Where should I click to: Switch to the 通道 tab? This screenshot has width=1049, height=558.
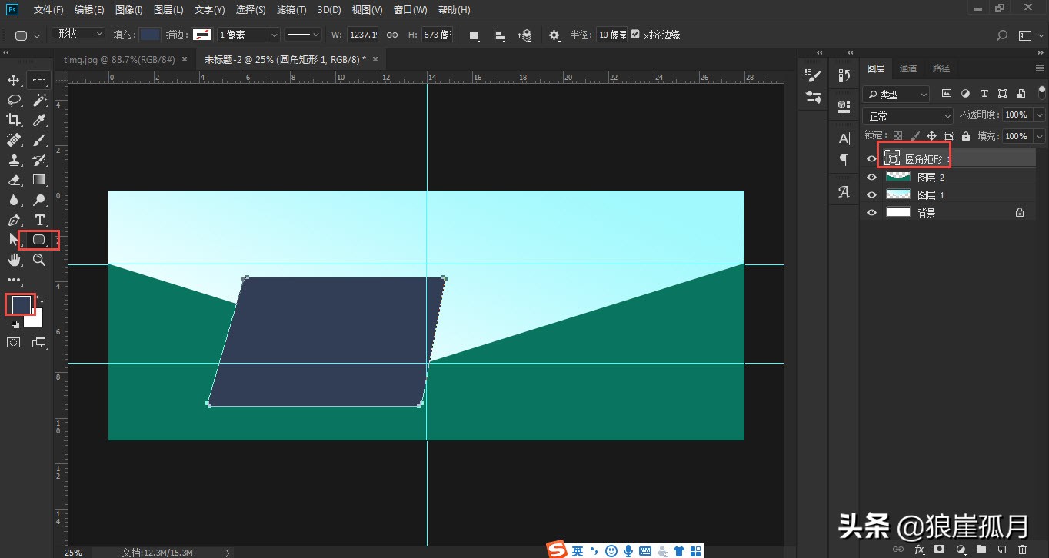[908, 68]
